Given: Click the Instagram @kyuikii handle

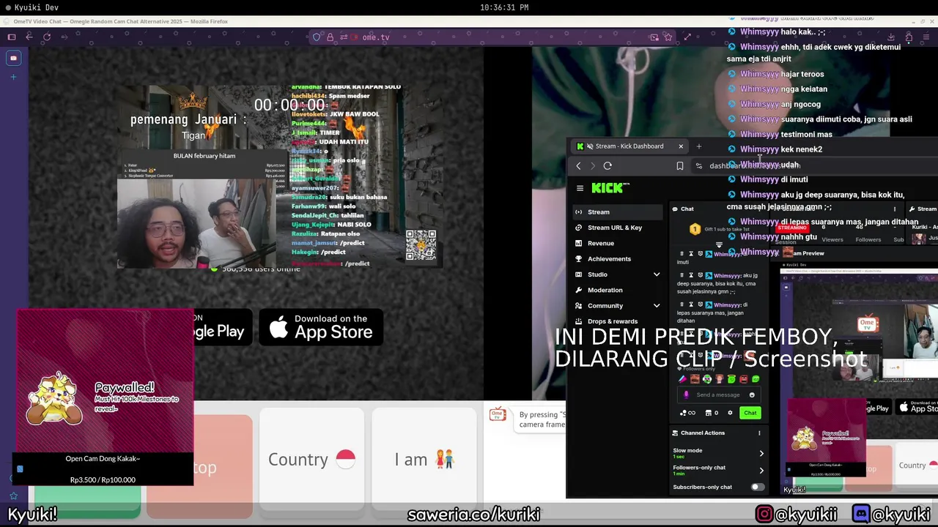Looking at the screenshot, I should [x=796, y=515].
